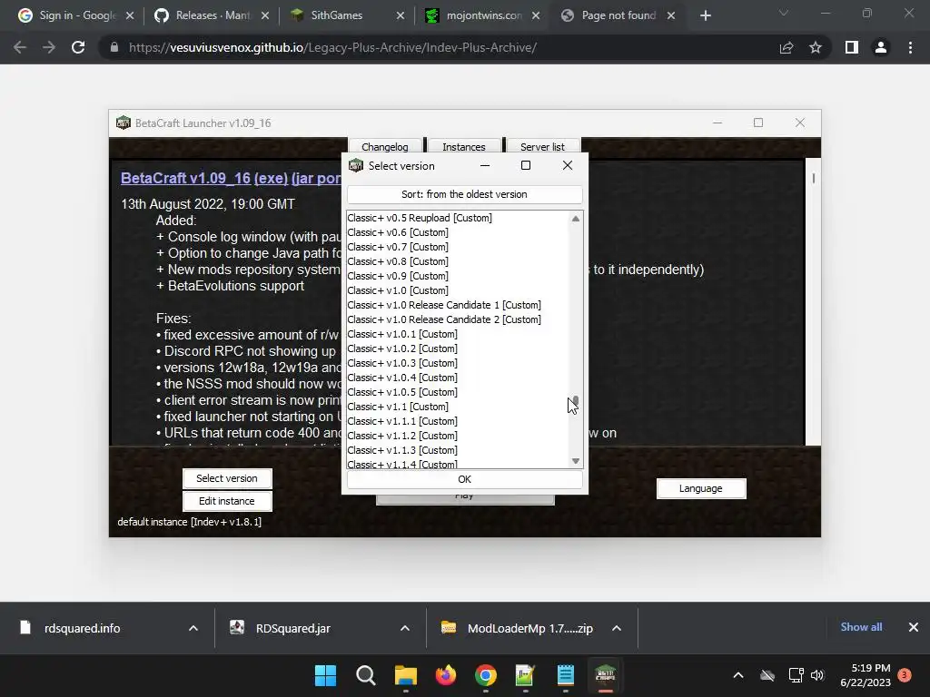Click Edit instance button

click(x=227, y=501)
